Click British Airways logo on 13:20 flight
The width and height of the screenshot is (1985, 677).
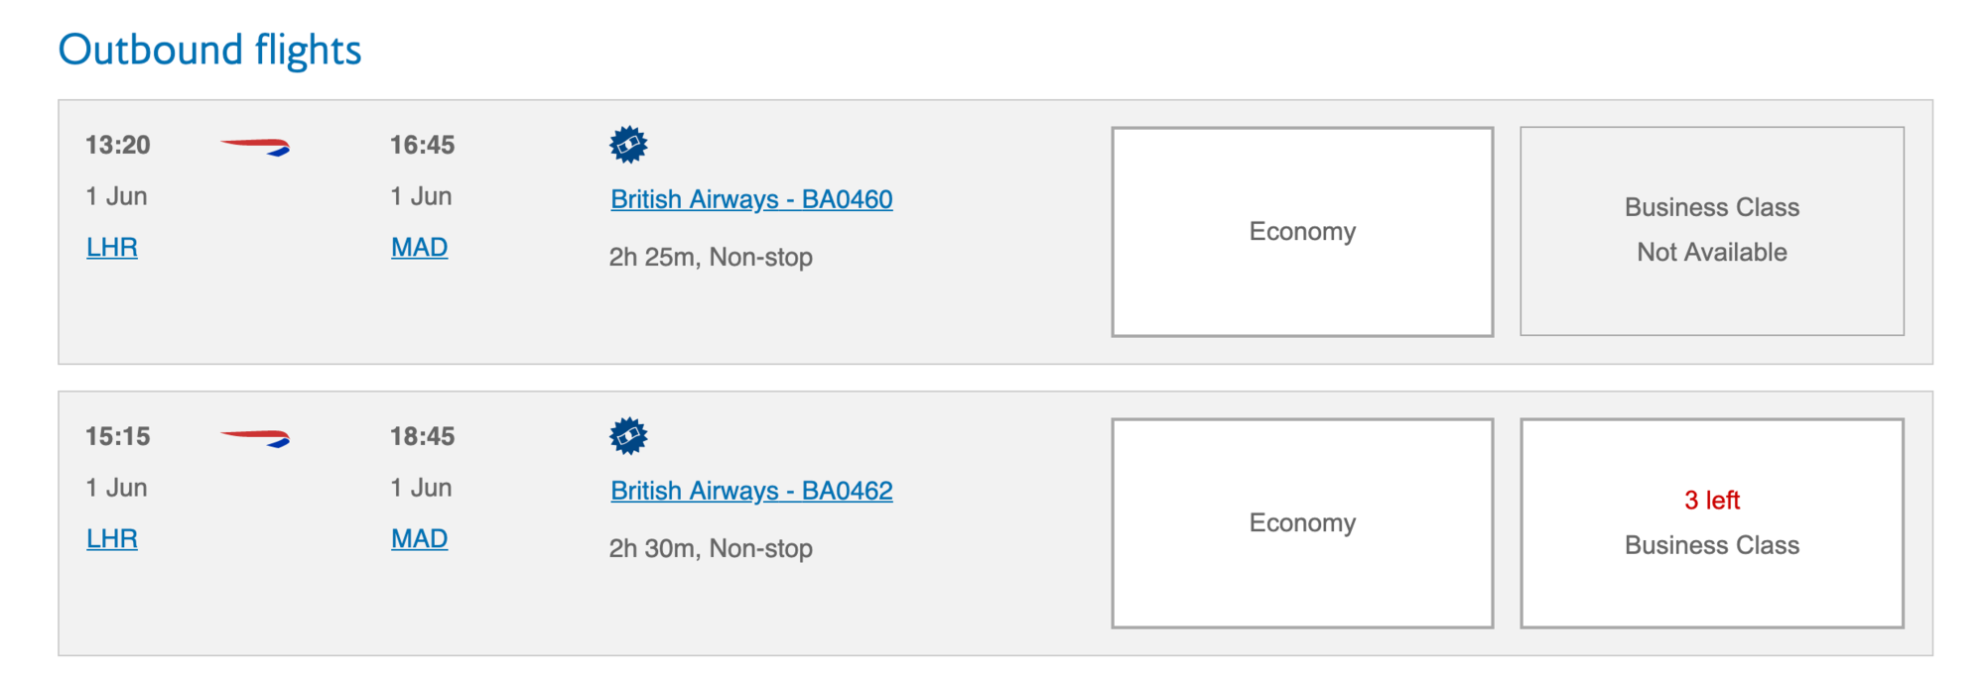tap(255, 147)
